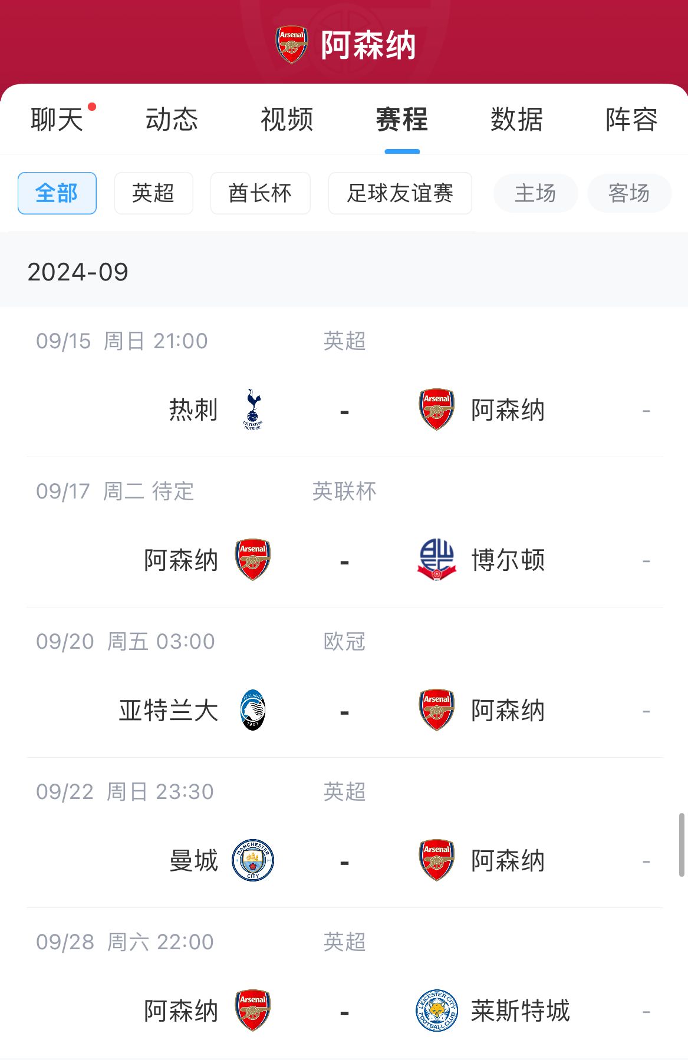Click the vertical scrollbar handle
The image size is (688, 1060).
682,845
